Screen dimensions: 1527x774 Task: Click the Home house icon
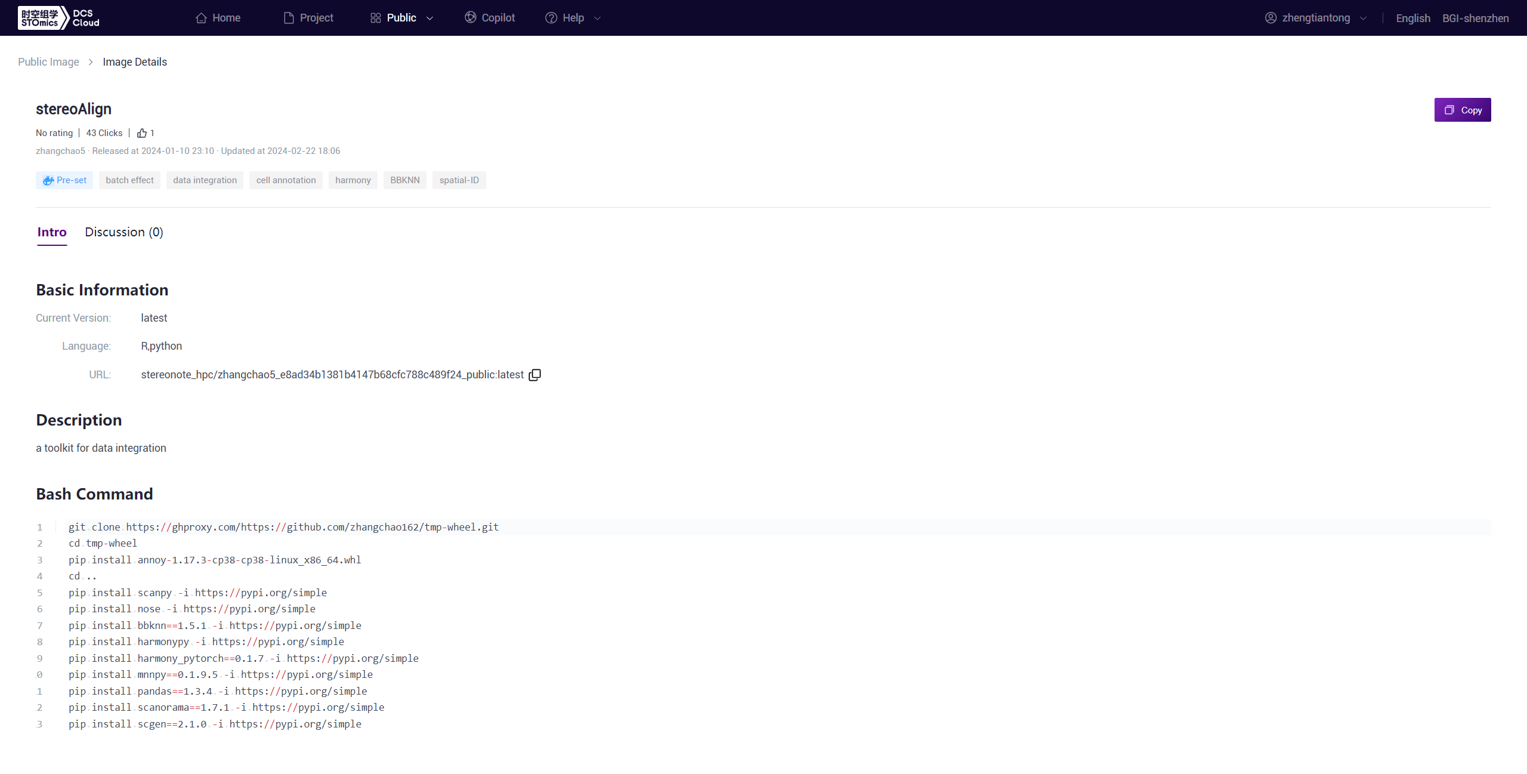[201, 18]
